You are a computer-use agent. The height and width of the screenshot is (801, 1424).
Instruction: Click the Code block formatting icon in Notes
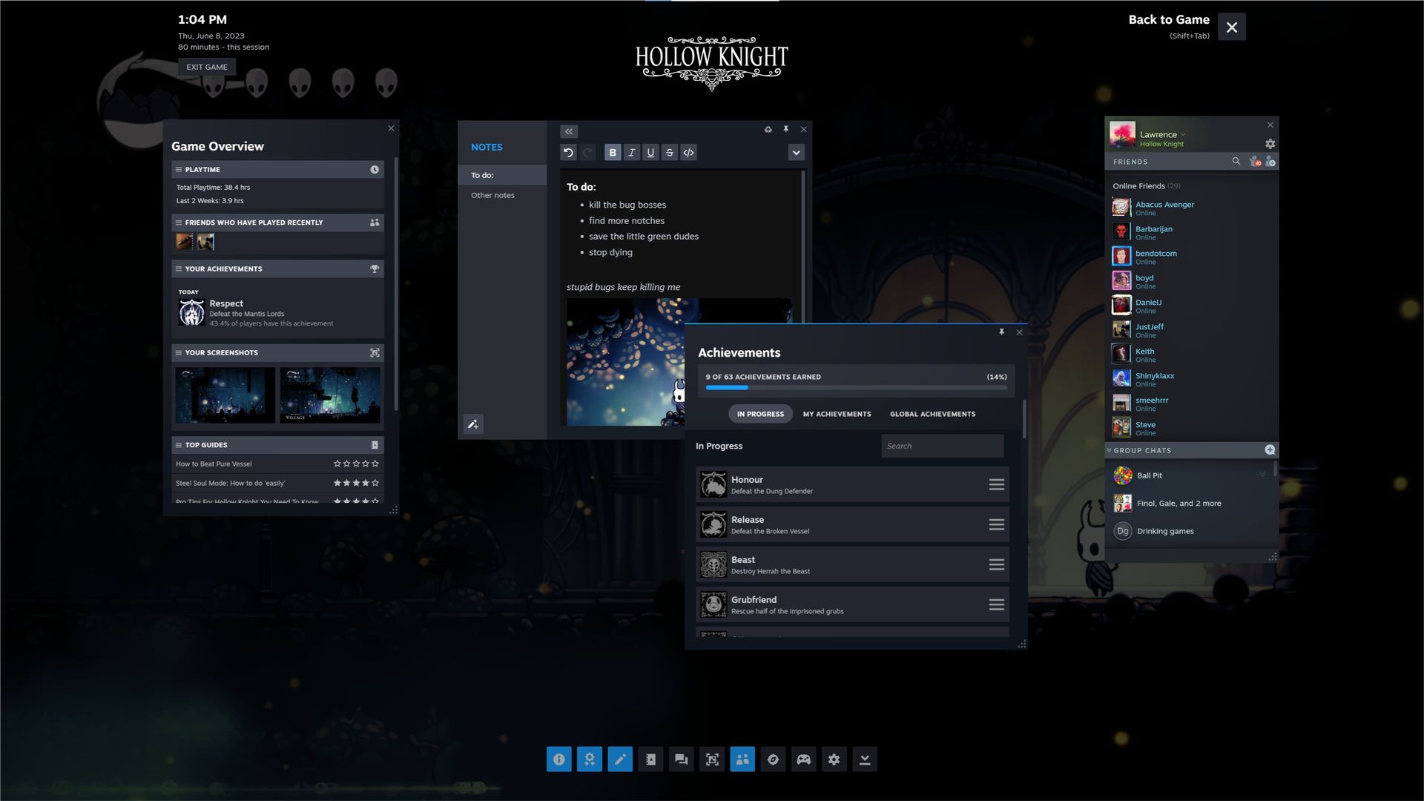tap(688, 153)
